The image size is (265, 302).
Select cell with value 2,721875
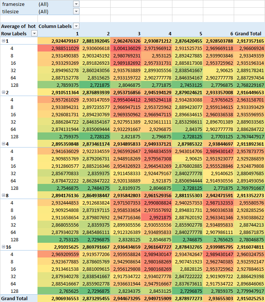tap(95, 85)
